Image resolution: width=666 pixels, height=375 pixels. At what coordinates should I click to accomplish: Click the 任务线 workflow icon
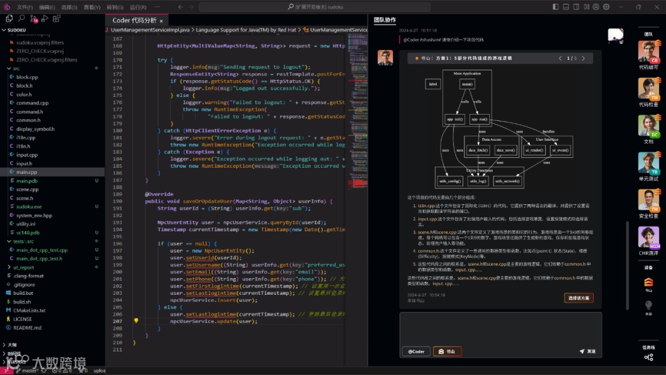pos(648,357)
